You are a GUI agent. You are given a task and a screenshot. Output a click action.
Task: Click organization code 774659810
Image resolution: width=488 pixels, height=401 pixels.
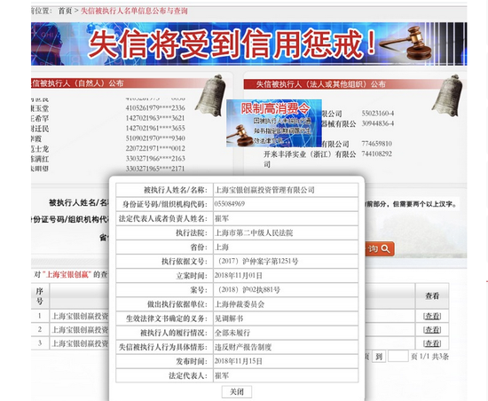pos(376,144)
